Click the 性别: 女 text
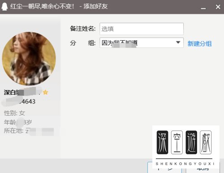224x173 pixels. 14,113
